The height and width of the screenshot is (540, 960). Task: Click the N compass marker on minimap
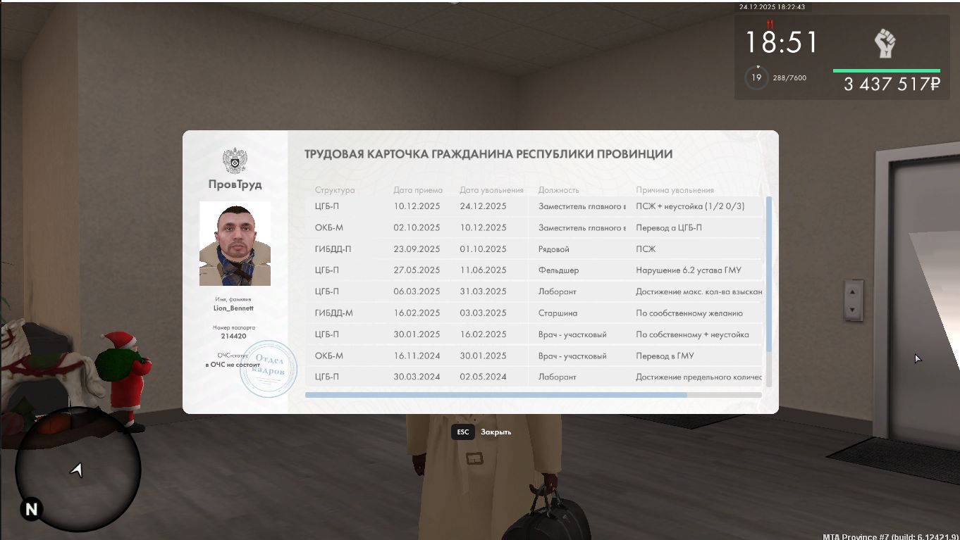(31, 510)
